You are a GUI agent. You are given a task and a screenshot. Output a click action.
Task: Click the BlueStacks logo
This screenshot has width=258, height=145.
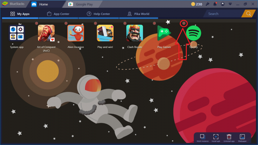point(5,4)
